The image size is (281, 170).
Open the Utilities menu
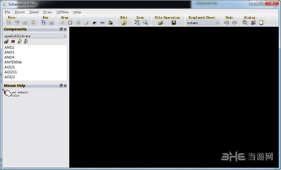(x=63, y=12)
